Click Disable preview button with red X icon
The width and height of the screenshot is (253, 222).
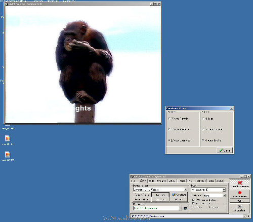[x=240, y=184]
